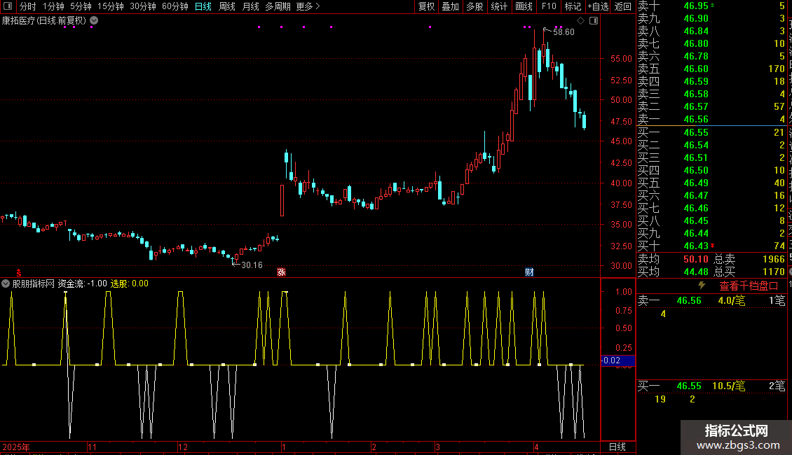Viewport: 792px width, 455px height.
Task: Click the 财 financial marker on chart
Action: click(529, 272)
